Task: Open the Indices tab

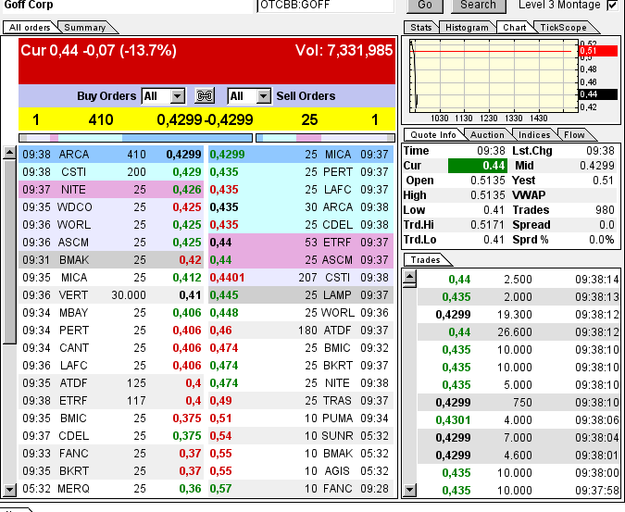Action: point(534,134)
